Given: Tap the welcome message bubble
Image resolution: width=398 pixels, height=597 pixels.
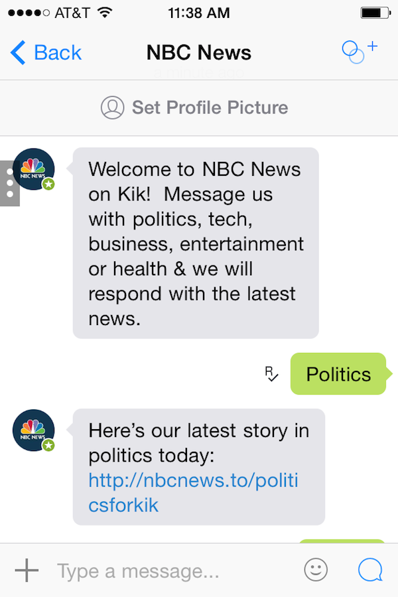Looking at the screenshot, I should click(196, 243).
